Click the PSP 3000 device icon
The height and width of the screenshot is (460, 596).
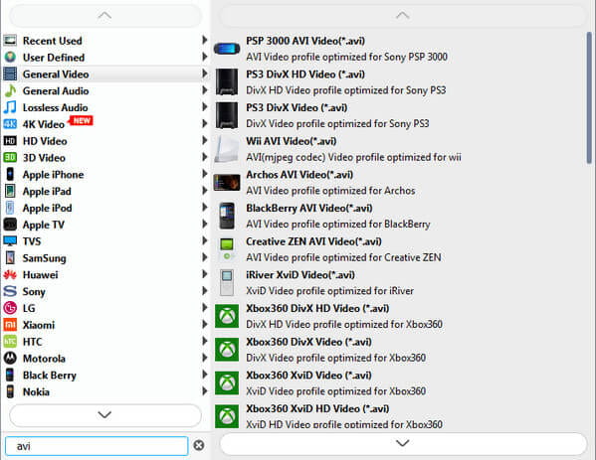pos(227,49)
